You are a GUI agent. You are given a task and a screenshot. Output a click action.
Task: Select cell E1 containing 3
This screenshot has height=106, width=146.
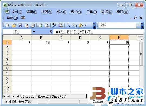(99, 43)
